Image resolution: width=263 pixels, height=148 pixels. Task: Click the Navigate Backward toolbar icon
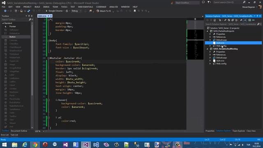coord(5,11)
